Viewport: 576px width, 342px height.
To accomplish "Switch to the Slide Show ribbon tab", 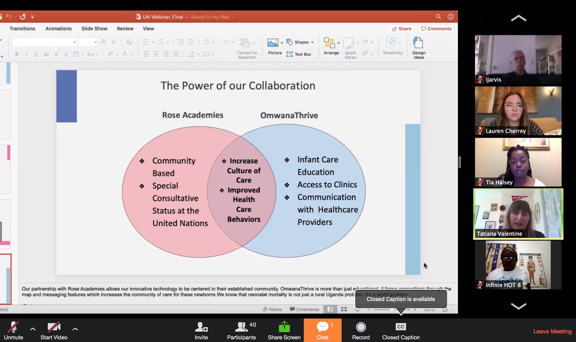I will point(94,29).
